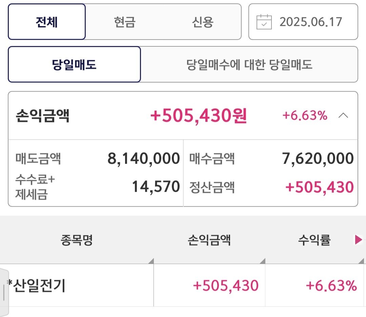The image size is (366, 317).
Task: Sort by the 종목명 column header
Action: [x=77, y=240]
